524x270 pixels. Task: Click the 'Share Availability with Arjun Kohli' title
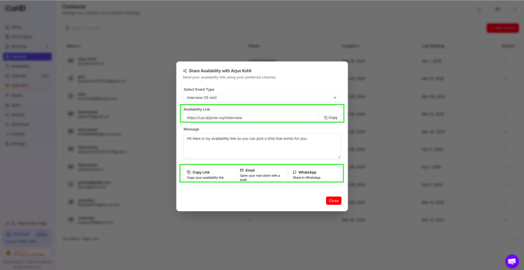(220, 71)
